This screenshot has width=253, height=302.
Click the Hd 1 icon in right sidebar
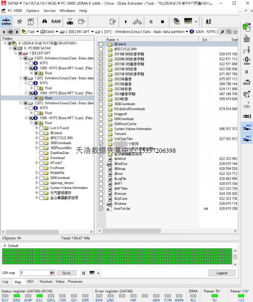point(247,139)
